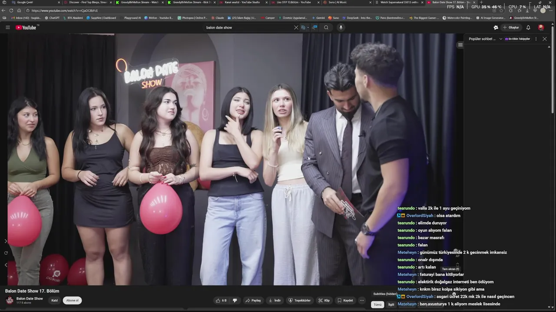Click the Oluştur create button

point(511,27)
